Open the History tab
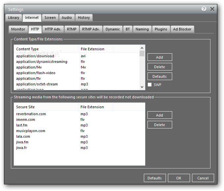This screenshot has height=191, width=224. (x=84, y=18)
